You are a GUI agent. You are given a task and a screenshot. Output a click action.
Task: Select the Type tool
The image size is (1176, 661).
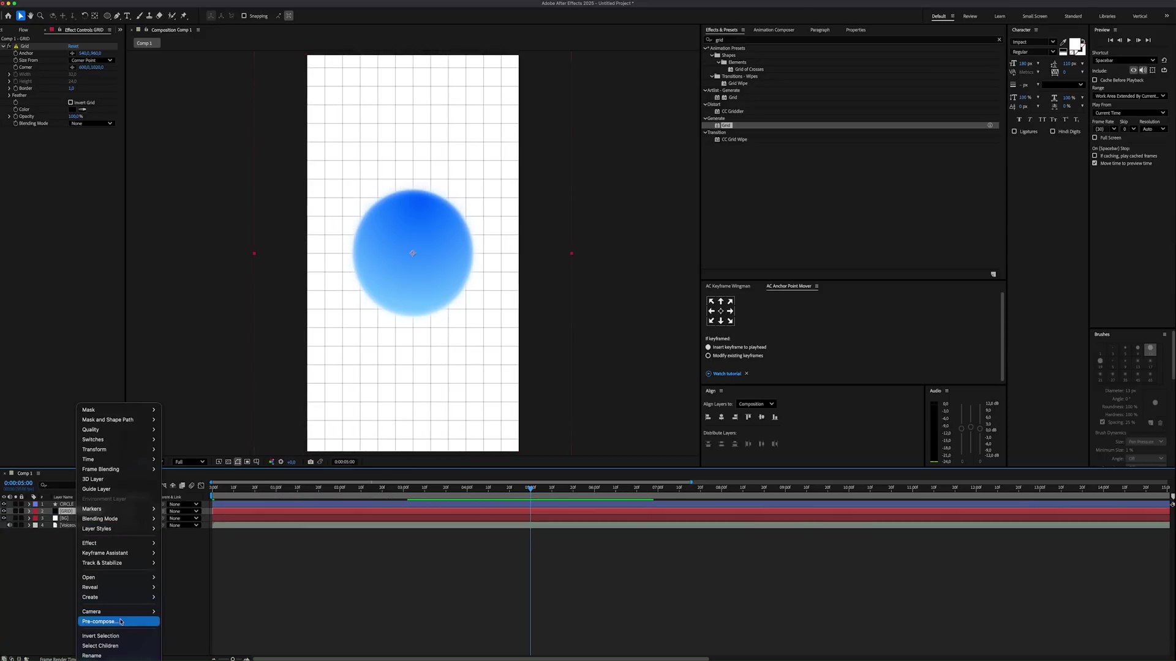(127, 16)
